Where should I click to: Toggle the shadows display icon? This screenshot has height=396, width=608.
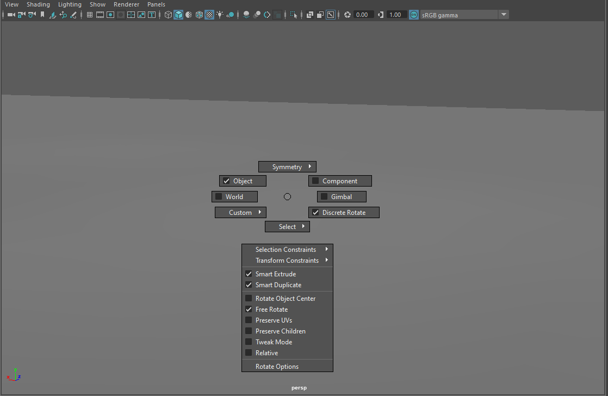(x=246, y=15)
